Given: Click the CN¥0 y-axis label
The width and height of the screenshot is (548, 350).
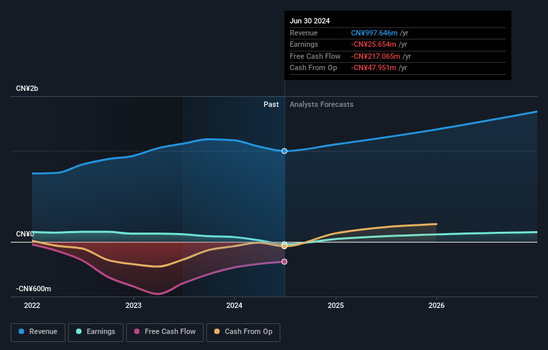Looking at the screenshot, I should [x=25, y=234].
